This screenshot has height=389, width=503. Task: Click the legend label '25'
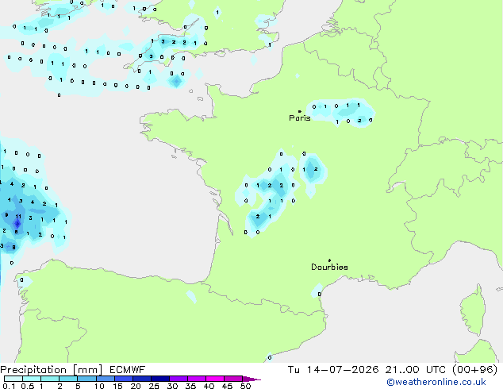(154, 386)
